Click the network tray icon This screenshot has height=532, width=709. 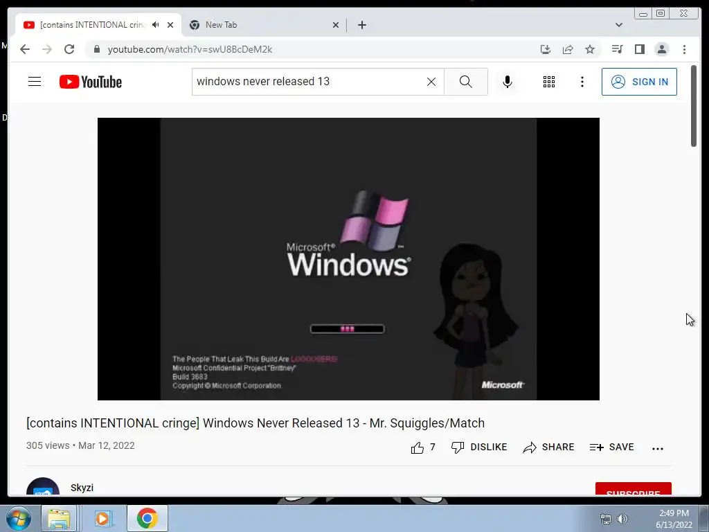tap(605, 519)
